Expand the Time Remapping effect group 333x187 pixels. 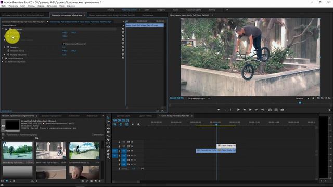3,62
